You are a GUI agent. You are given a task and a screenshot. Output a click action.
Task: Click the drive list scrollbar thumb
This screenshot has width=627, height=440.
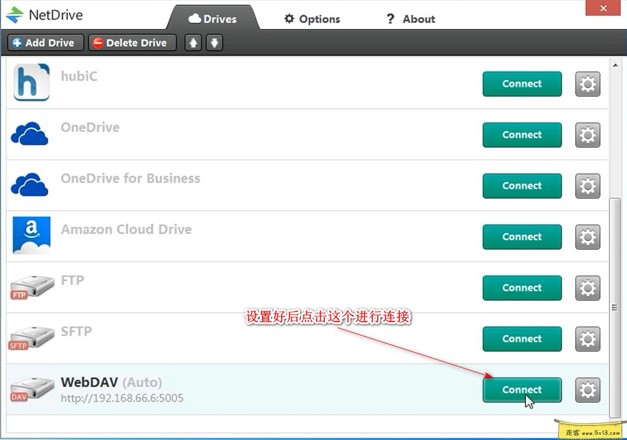tap(615, 307)
